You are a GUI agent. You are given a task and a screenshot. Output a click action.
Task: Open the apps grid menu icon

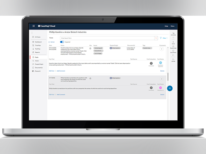(x=34, y=26)
